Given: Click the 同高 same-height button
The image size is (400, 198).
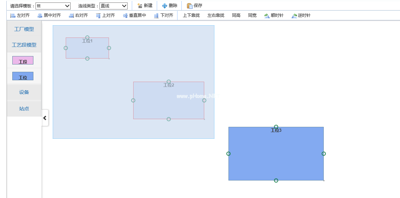Looking at the screenshot, I should 236,15.
